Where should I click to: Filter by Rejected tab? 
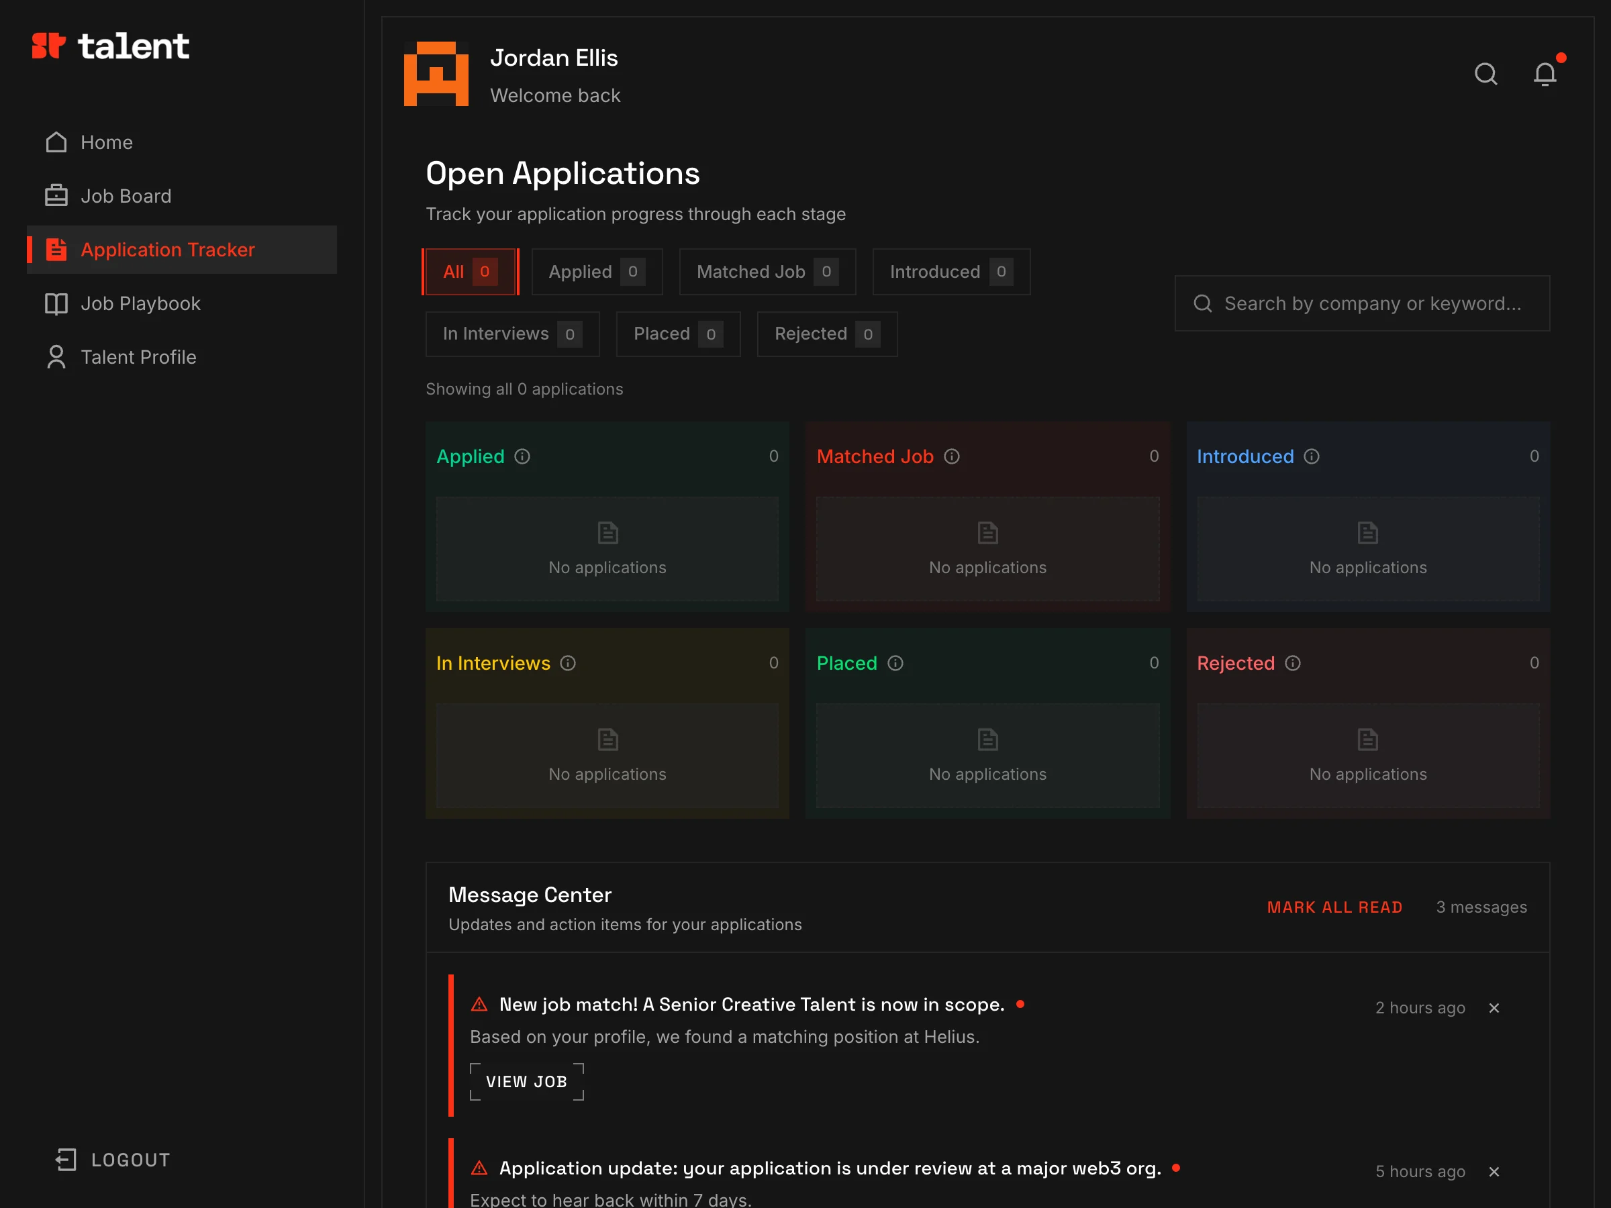[x=828, y=334]
